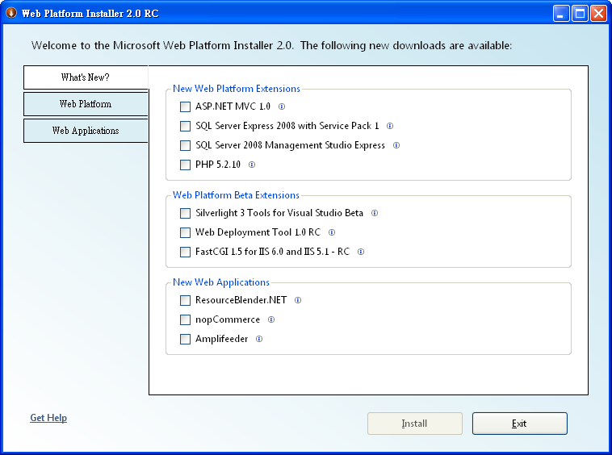
Task: Click info icon next to ResourceBlender.NET
Action: 298,300
